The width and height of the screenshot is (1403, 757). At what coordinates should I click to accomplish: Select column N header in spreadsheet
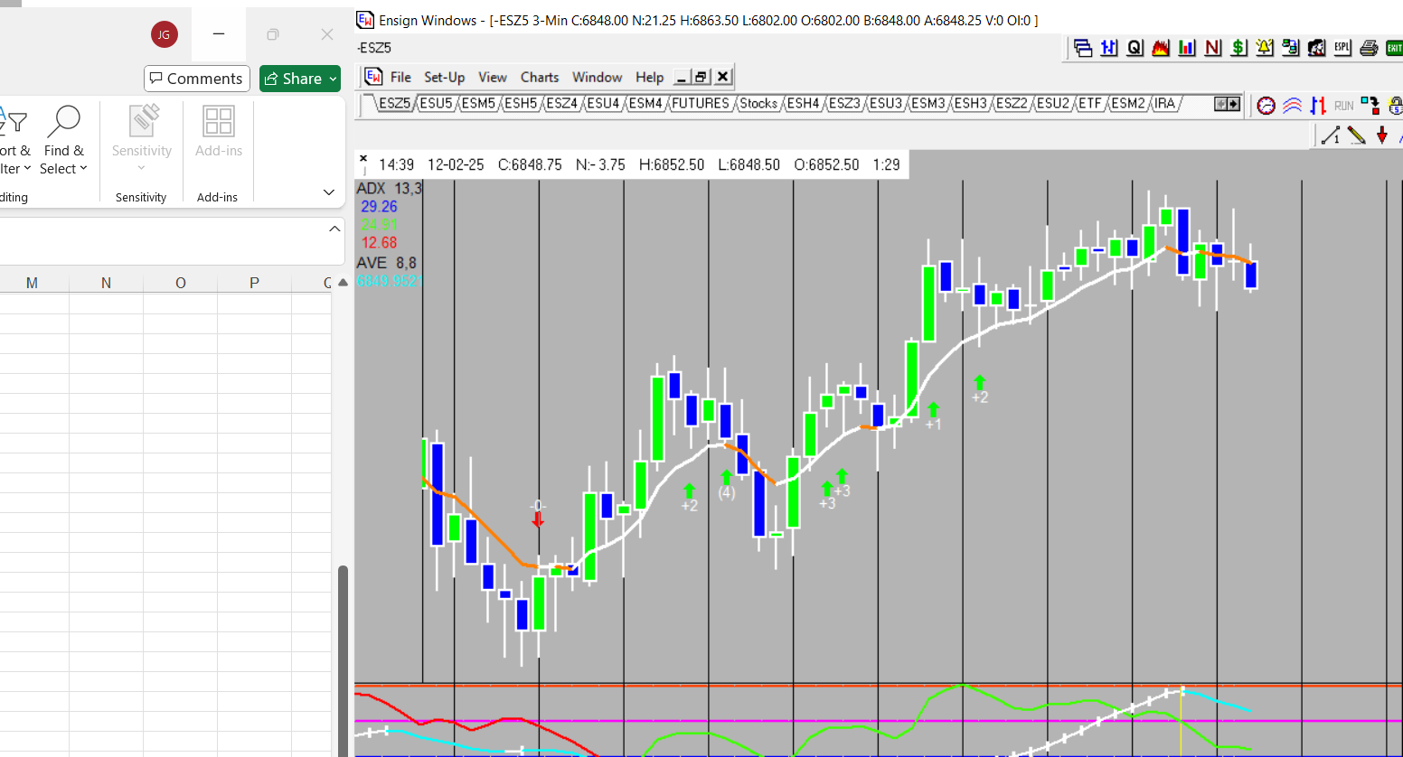point(106,283)
